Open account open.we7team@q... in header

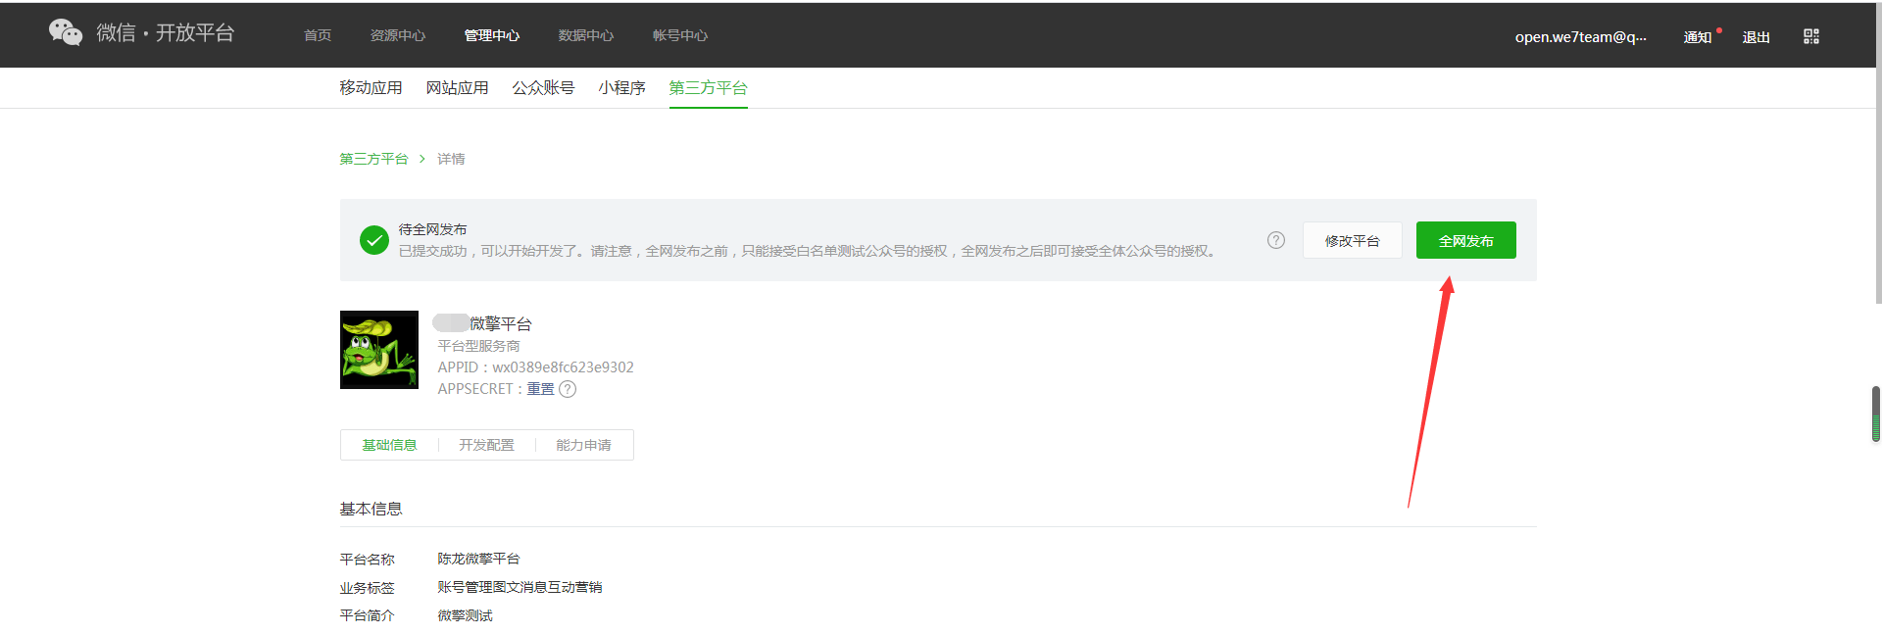click(x=1581, y=37)
